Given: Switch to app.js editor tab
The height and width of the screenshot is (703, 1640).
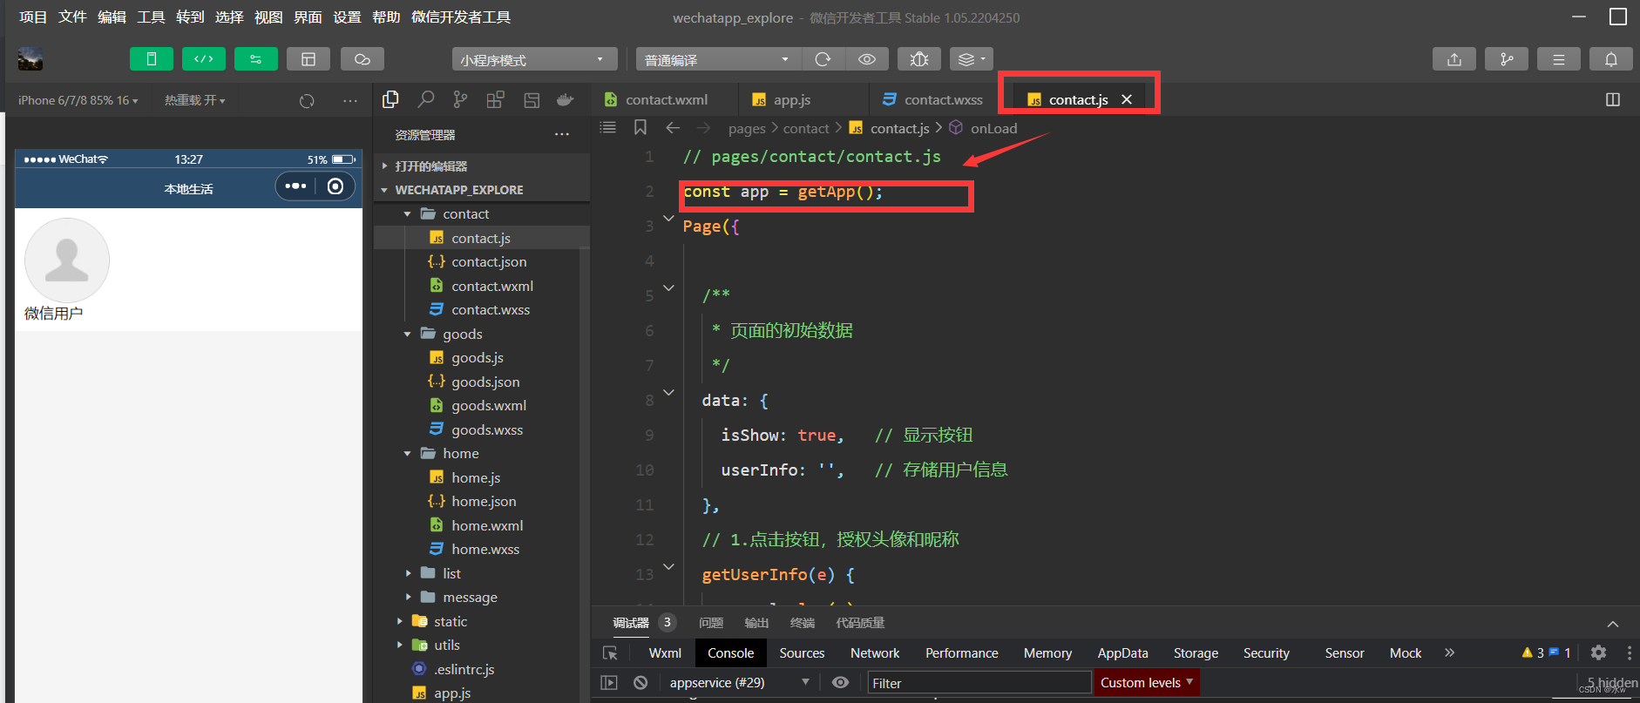Looking at the screenshot, I should coord(791,99).
